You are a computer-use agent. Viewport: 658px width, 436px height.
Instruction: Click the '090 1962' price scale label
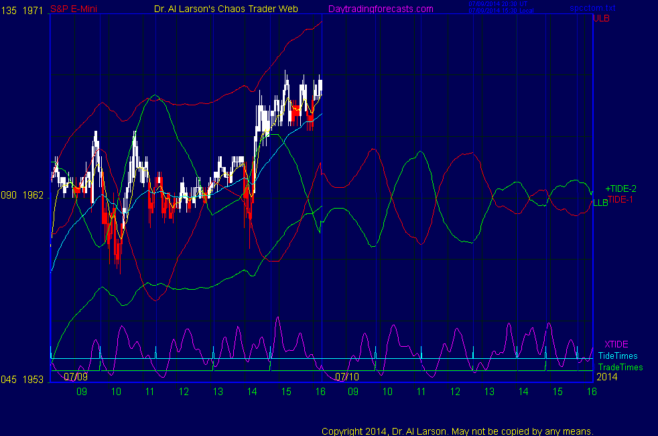22,195
